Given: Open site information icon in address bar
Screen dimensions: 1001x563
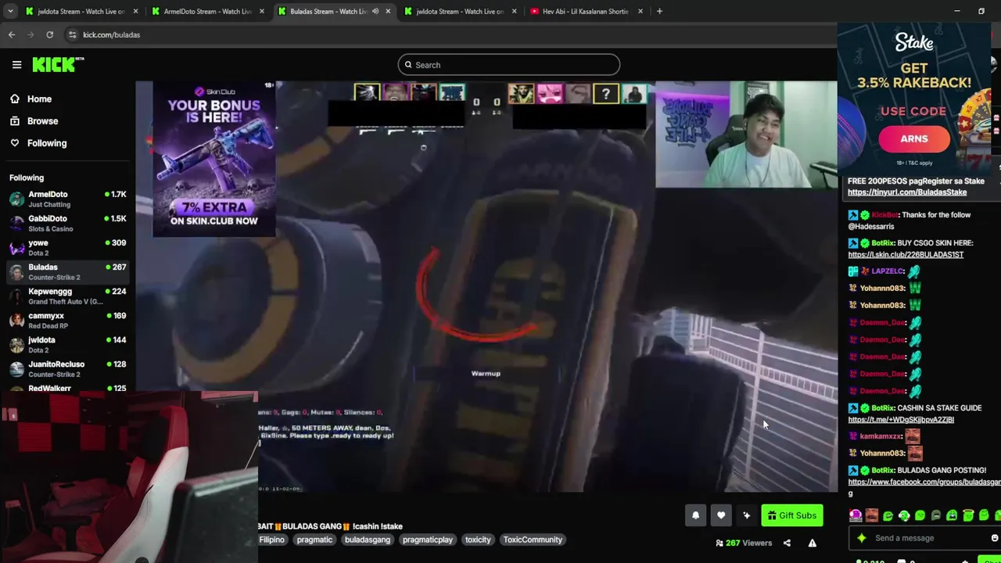Looking at the screenshot, I should [x=73, y=34].
